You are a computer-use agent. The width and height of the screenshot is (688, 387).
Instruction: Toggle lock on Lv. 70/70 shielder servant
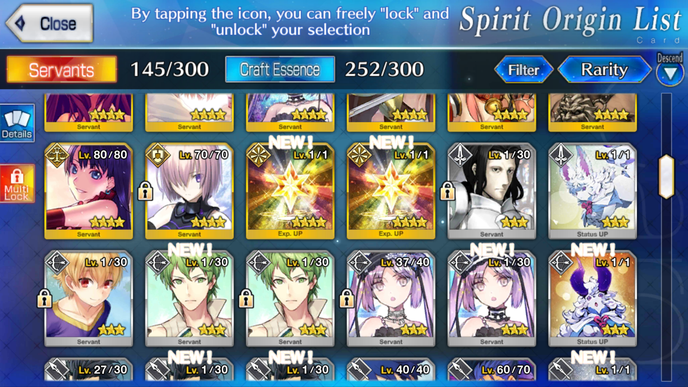click(145, 191)
